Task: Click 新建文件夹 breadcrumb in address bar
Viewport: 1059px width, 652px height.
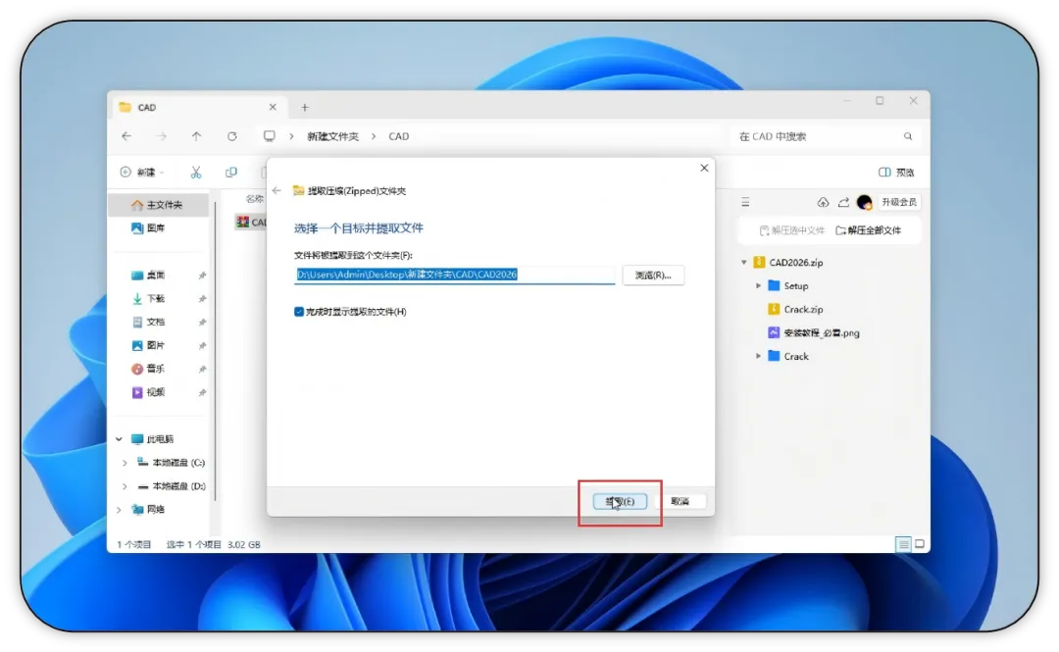Action: 333,136
